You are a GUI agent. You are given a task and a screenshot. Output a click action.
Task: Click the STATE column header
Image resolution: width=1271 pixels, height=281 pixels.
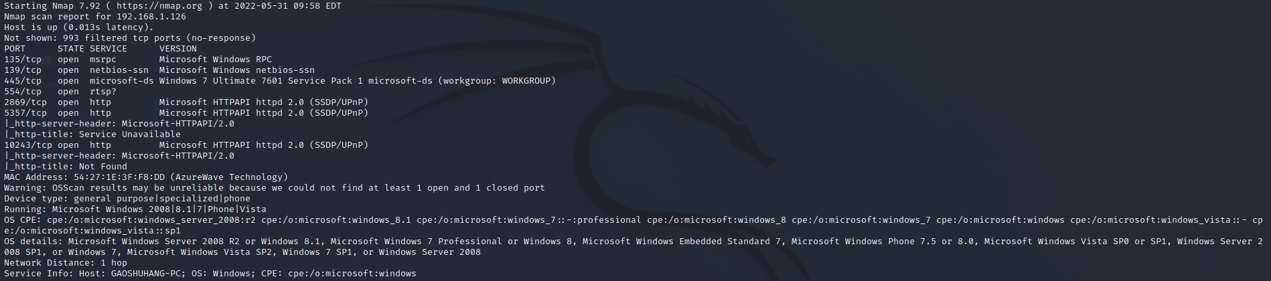click(71, 49)
